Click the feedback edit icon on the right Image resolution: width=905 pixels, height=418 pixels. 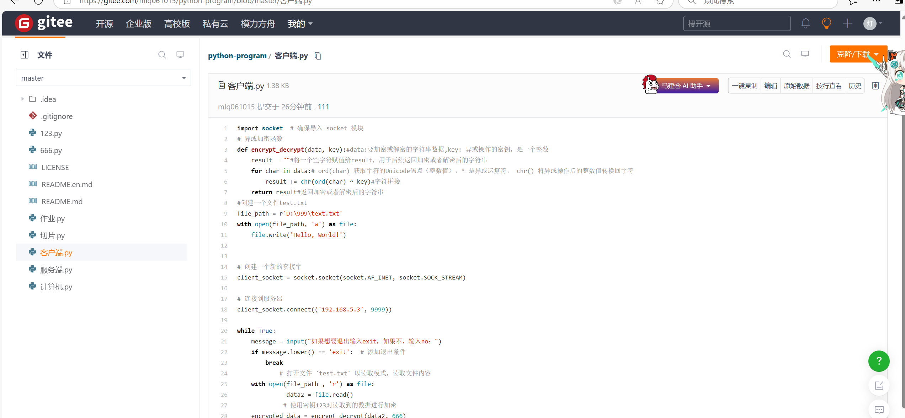pos(879,385)
